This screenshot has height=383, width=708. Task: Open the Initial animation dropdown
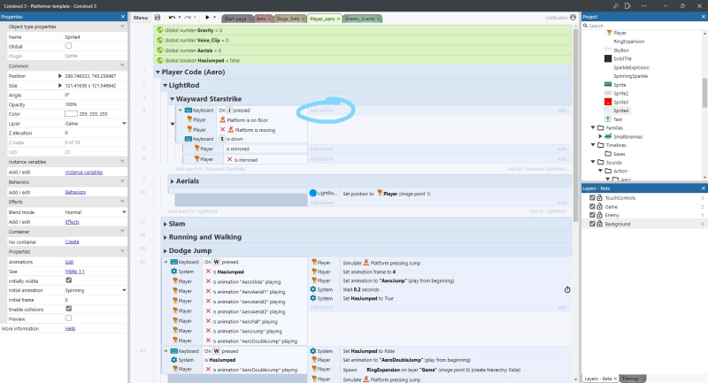[x=96, y=290]
